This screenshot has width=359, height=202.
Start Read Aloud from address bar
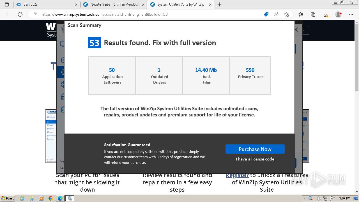click(x=276, y=14)
